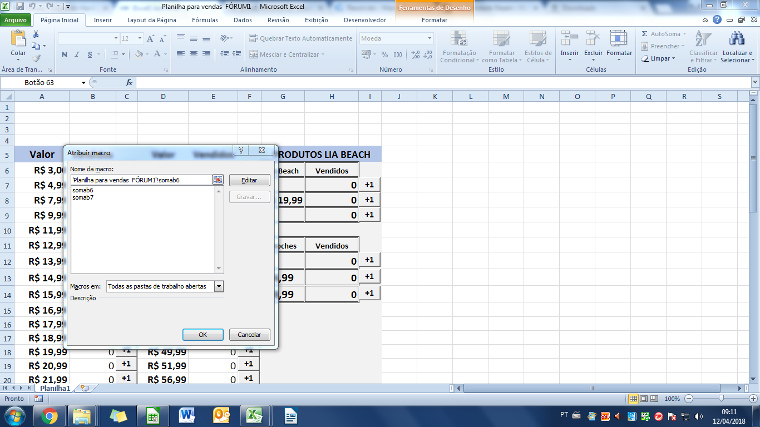Click the increase decimal places icon

tap(415, 54)
